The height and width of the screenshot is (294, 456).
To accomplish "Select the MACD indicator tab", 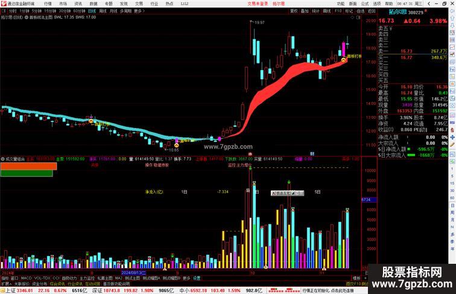I will [x=26, y=278].
